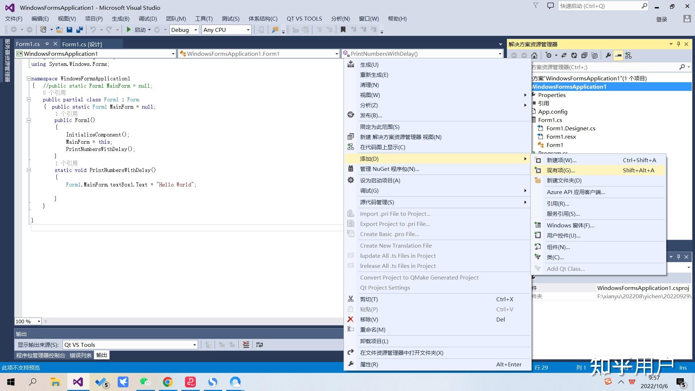Select Form1.Designer.cs in Solution Explorer
This screenshot has height=391, width=695.
click(571, 128)
